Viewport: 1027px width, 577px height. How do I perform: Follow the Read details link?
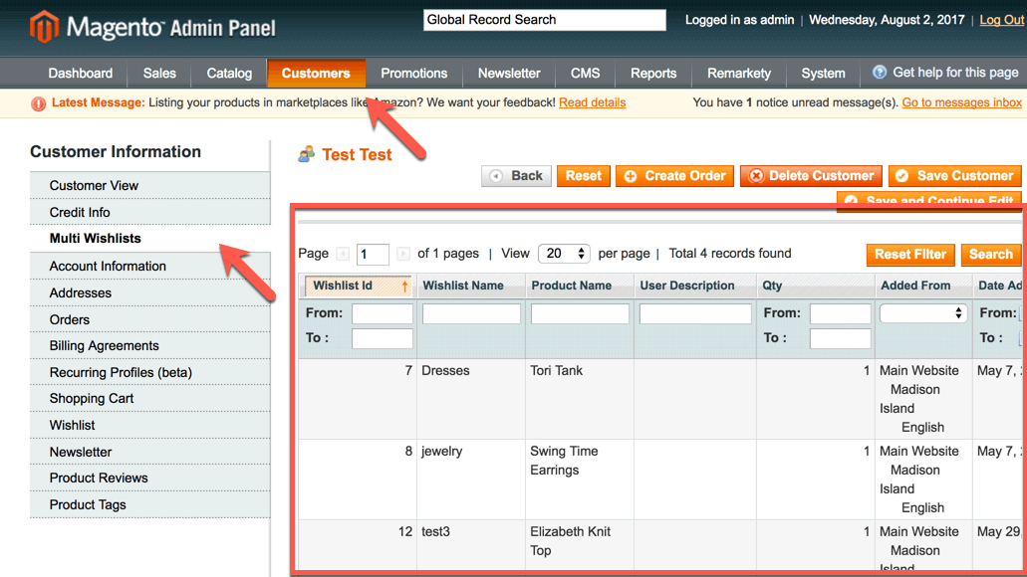pos(593,102)
